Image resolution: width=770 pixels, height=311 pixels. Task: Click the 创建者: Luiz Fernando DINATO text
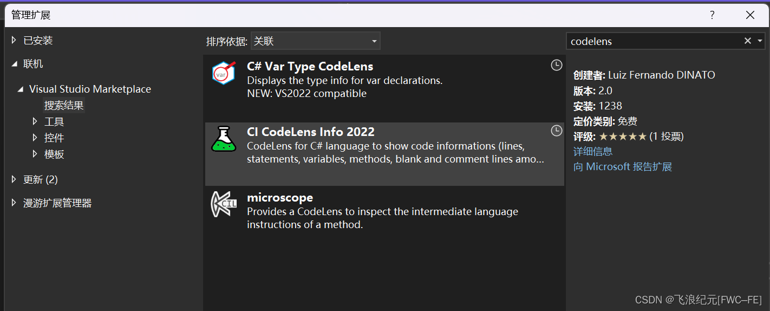(x=644, y=75)
